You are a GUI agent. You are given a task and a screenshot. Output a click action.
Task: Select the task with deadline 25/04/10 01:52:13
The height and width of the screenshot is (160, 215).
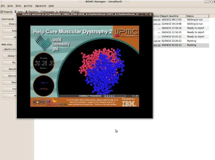[x=181, y=45]
